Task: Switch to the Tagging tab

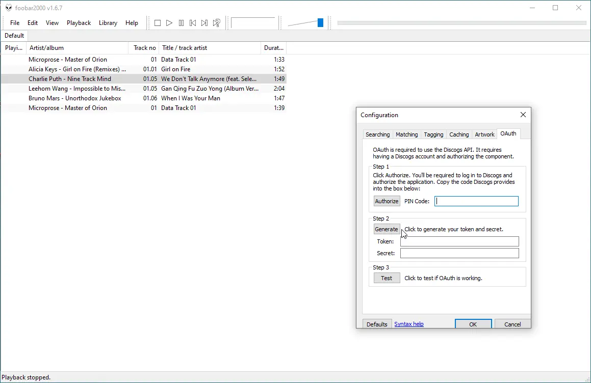Action: pos(433,134)
